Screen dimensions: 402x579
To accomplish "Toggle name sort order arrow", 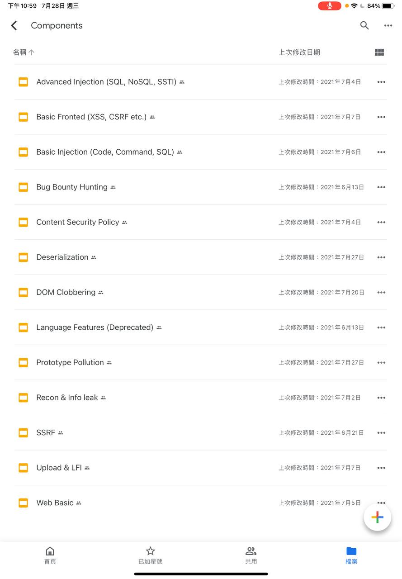I will (31, 52).
